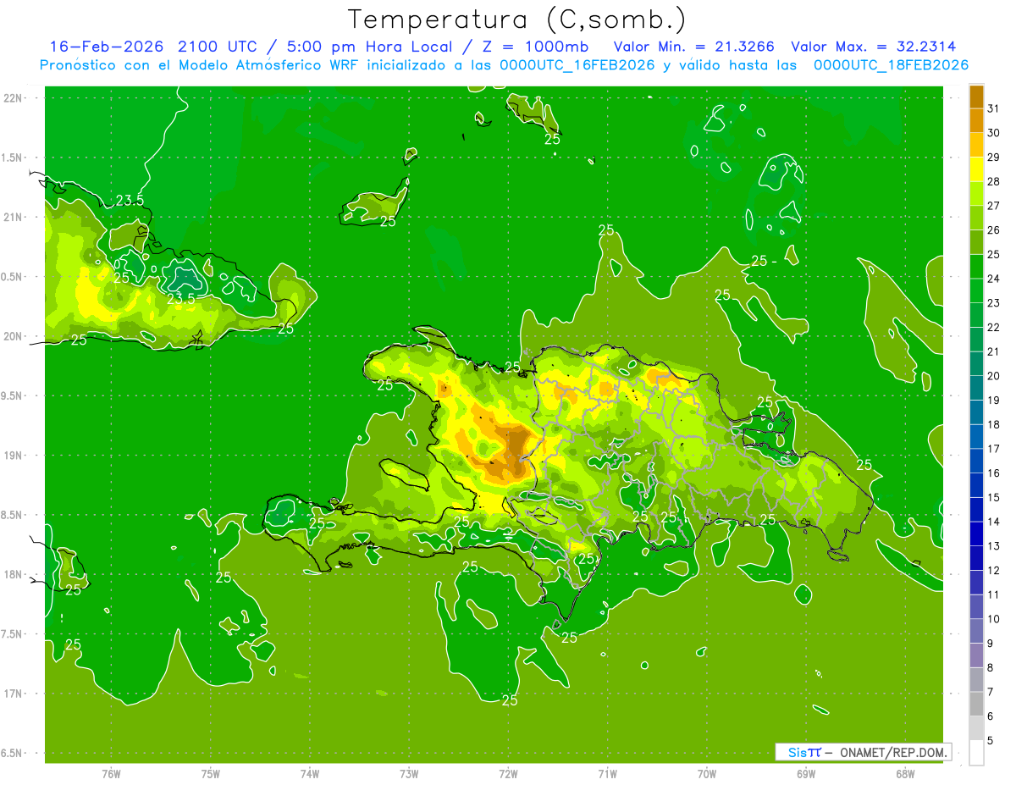
Task: Click the "68W" longitude axis label
Action: click(905, 774)
